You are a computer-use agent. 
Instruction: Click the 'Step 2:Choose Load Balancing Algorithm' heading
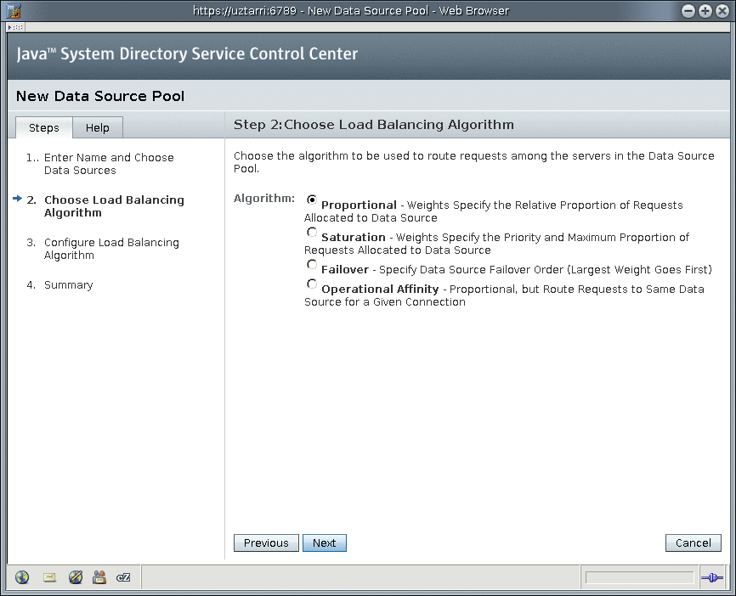click(x=374, y=125)
